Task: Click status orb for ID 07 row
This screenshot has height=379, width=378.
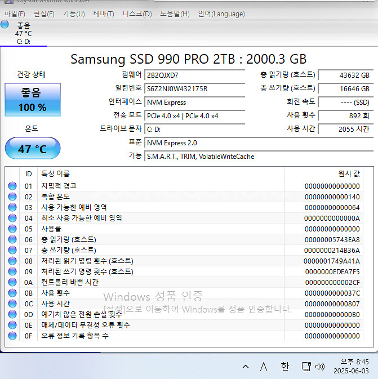Action: coord(12,250)
